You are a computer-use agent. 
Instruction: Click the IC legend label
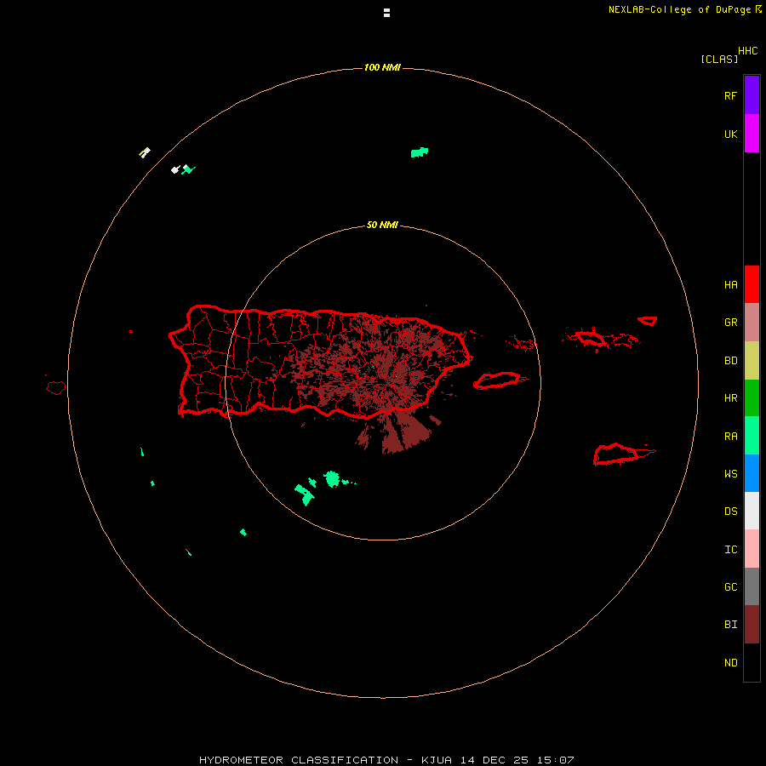(x=730, y=549)
